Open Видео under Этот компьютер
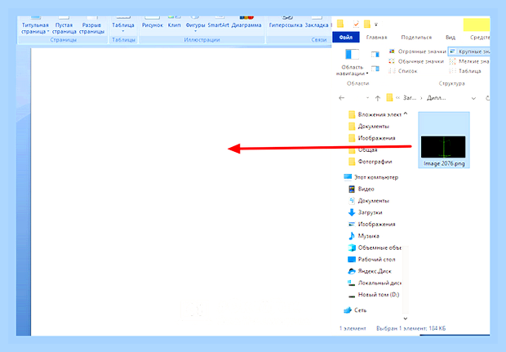 click(x=361, y=189)
